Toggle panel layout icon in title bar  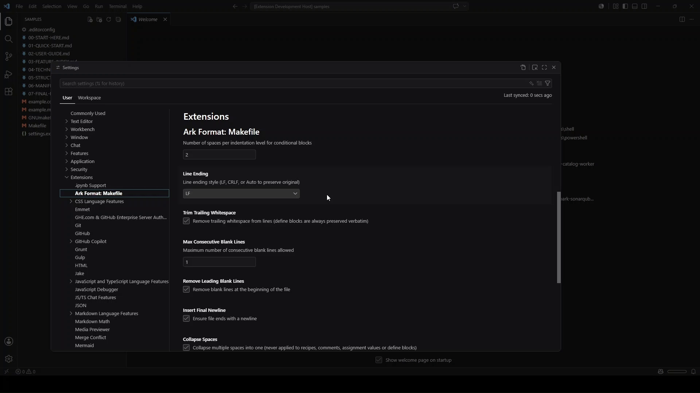[x=635, y=6]
